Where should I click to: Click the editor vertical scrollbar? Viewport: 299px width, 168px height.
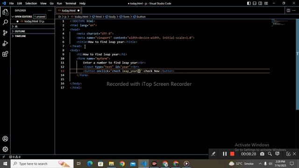click(x=297, y=64)
